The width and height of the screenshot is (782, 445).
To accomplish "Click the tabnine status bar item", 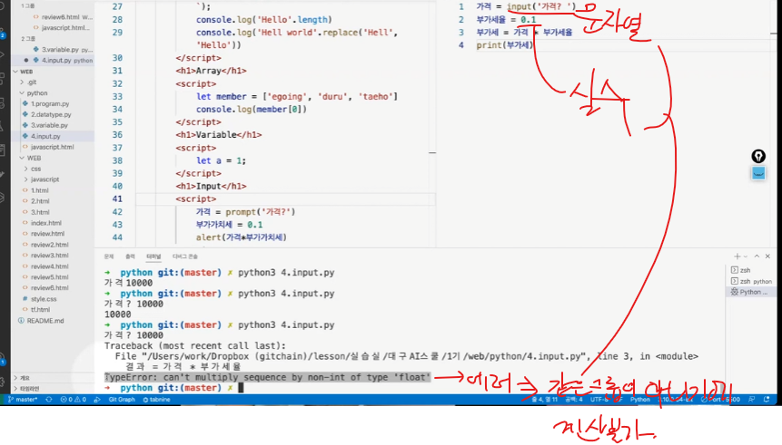I will click(156, 399).
